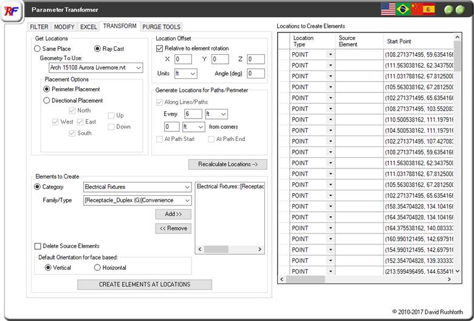Select the Brazil flag language icon
474x321 pixels.
402,9
